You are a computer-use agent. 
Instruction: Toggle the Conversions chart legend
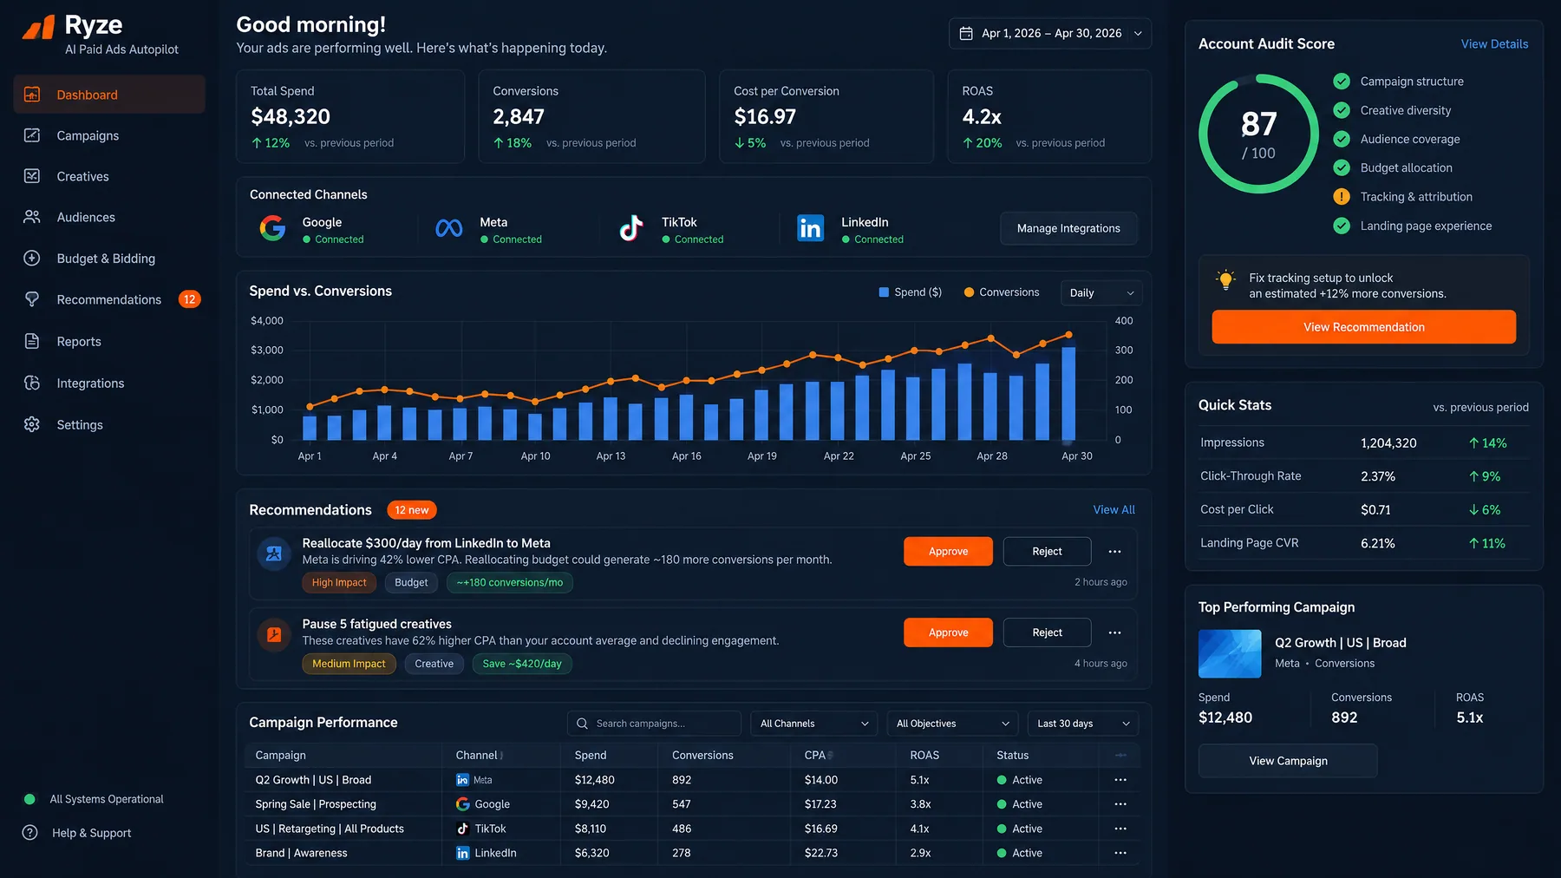1002,292
